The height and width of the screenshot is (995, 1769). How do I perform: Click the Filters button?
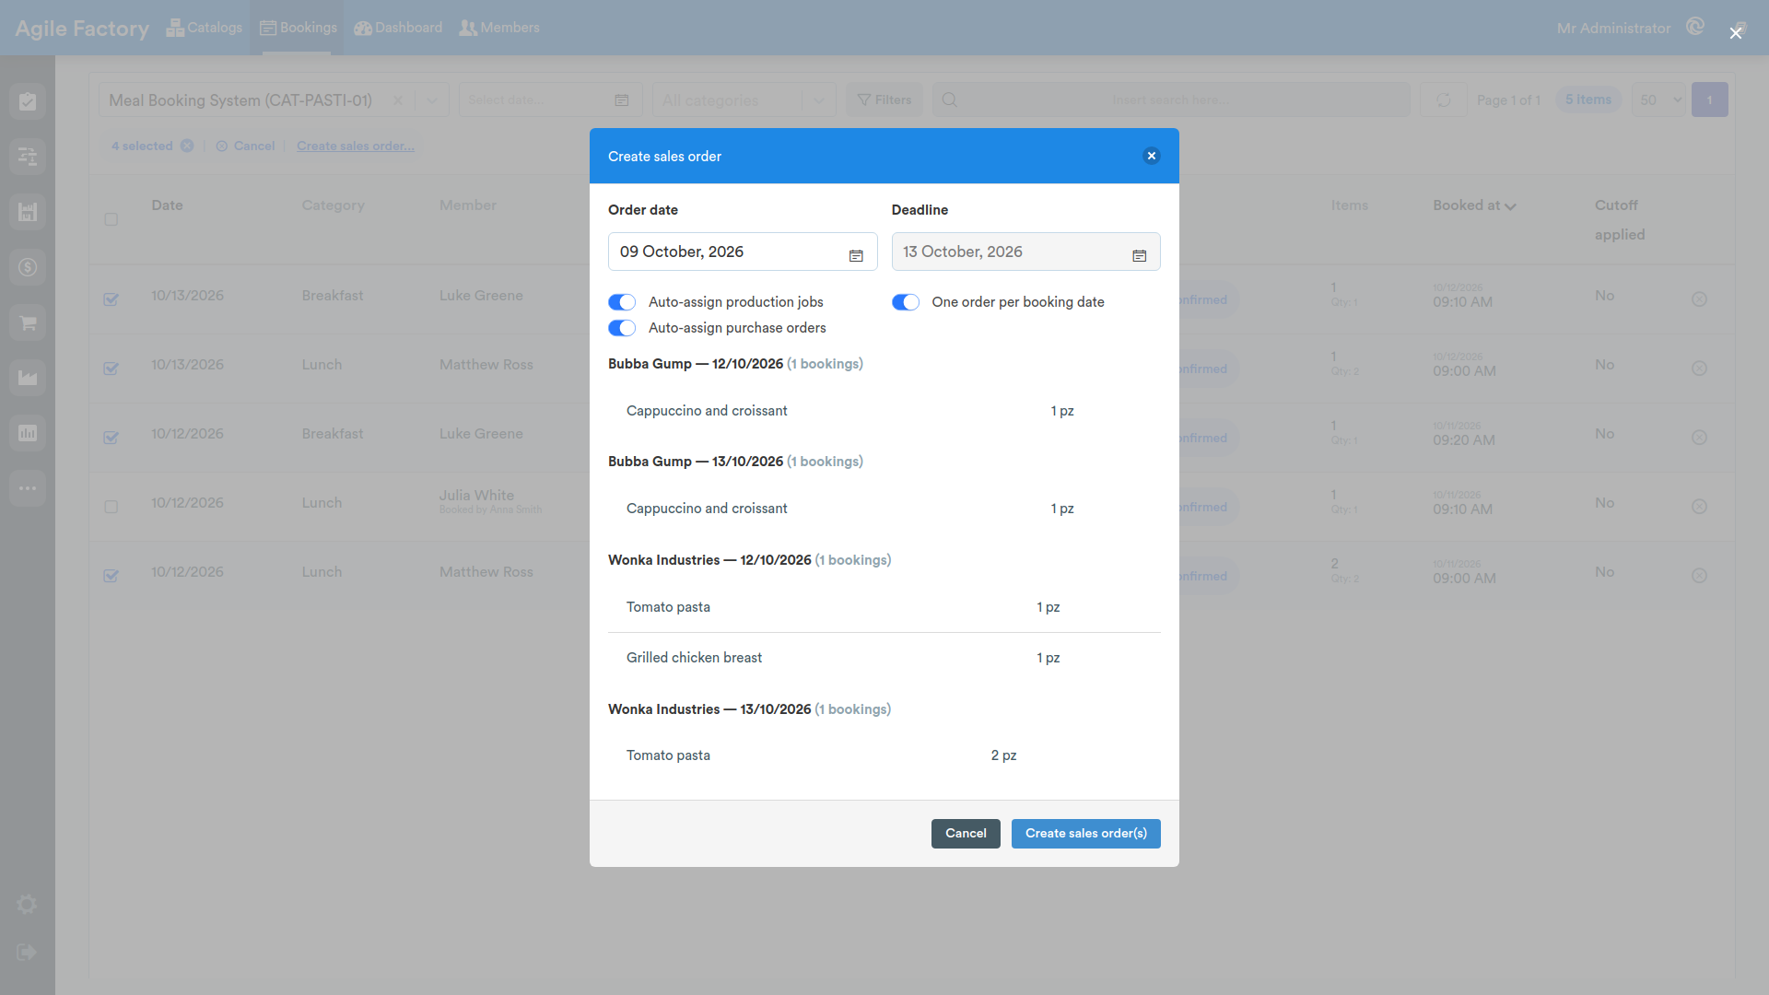(884, 99)
